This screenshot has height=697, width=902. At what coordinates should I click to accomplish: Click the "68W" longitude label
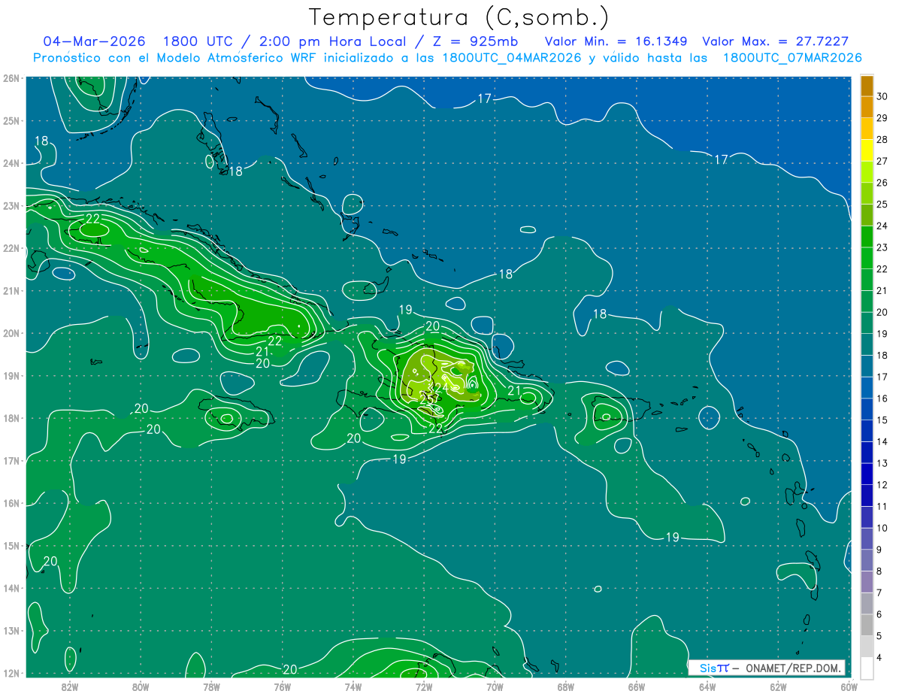(565, 686)
